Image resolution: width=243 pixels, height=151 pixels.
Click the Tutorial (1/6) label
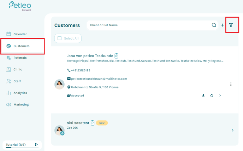(x=16, y=145)
